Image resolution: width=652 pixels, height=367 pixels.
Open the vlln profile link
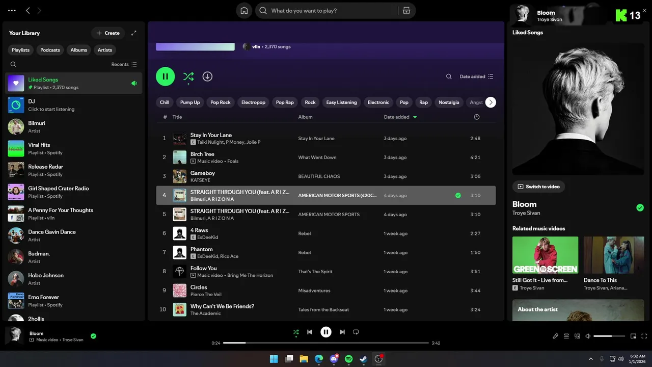(x=256, y=47)
